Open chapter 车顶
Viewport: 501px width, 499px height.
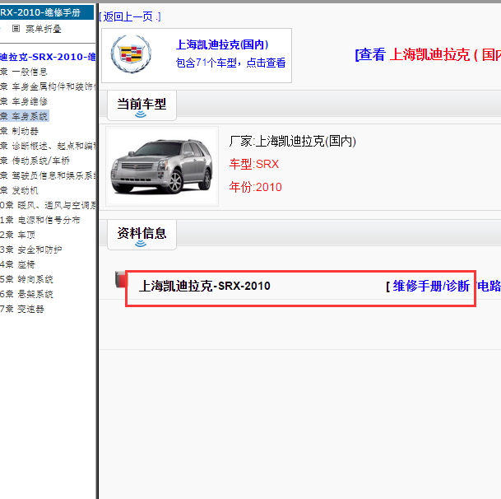tap(17, 235)
